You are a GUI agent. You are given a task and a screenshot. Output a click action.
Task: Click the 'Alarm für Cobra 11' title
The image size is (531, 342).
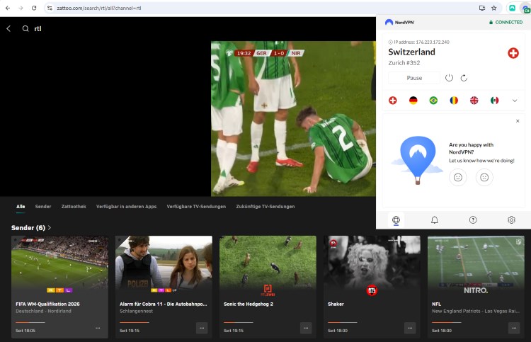click(164, 304)
